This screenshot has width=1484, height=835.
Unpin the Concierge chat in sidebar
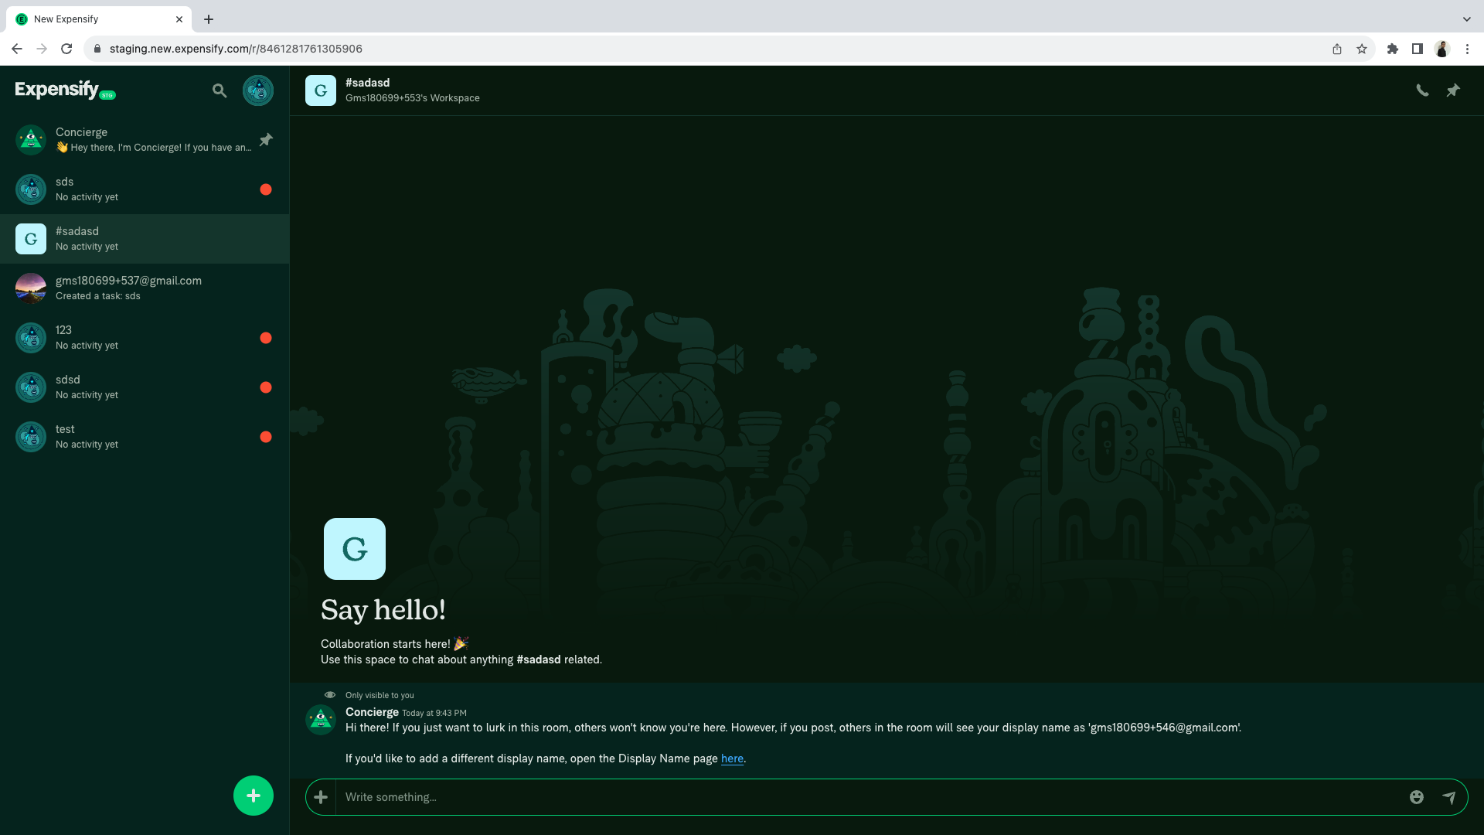[266, 140]
